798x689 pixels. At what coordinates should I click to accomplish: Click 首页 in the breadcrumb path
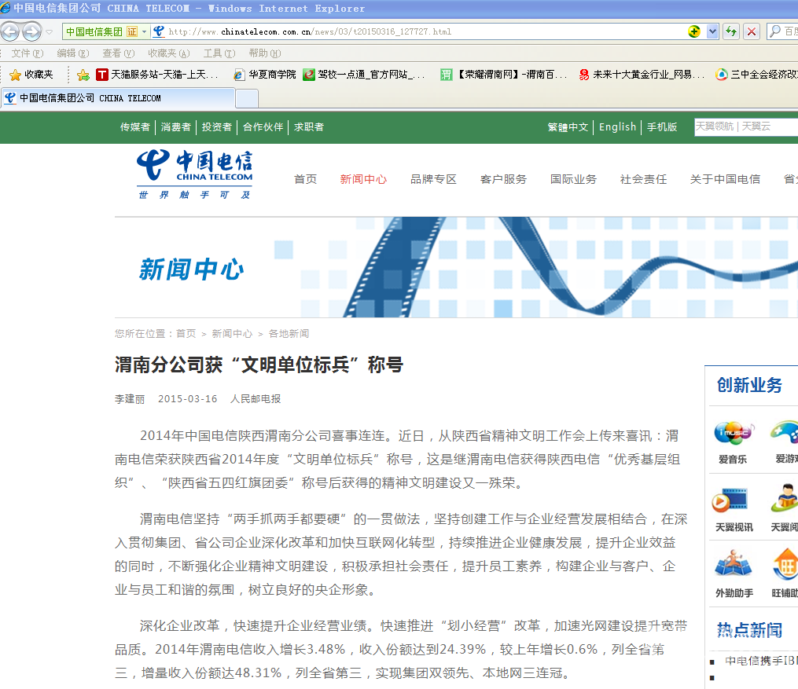click(186, 334)
